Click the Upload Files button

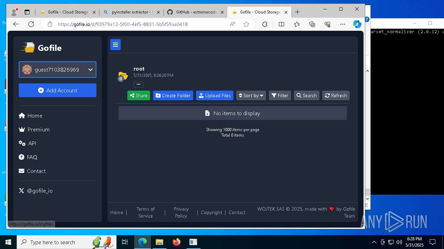click(215, 95)
